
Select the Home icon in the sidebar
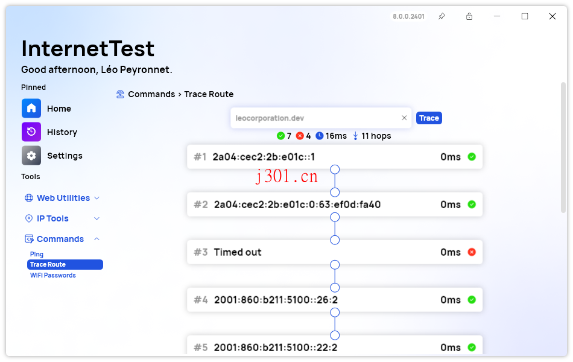(x=31, y=108)
